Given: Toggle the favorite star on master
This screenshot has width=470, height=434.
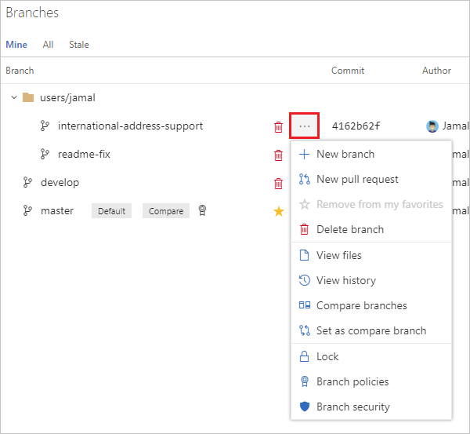Looking at the screenshot, I should (x=279, y=211).
